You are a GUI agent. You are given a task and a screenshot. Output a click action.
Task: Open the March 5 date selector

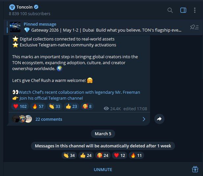pyautogui.click(x=103, y=134)
